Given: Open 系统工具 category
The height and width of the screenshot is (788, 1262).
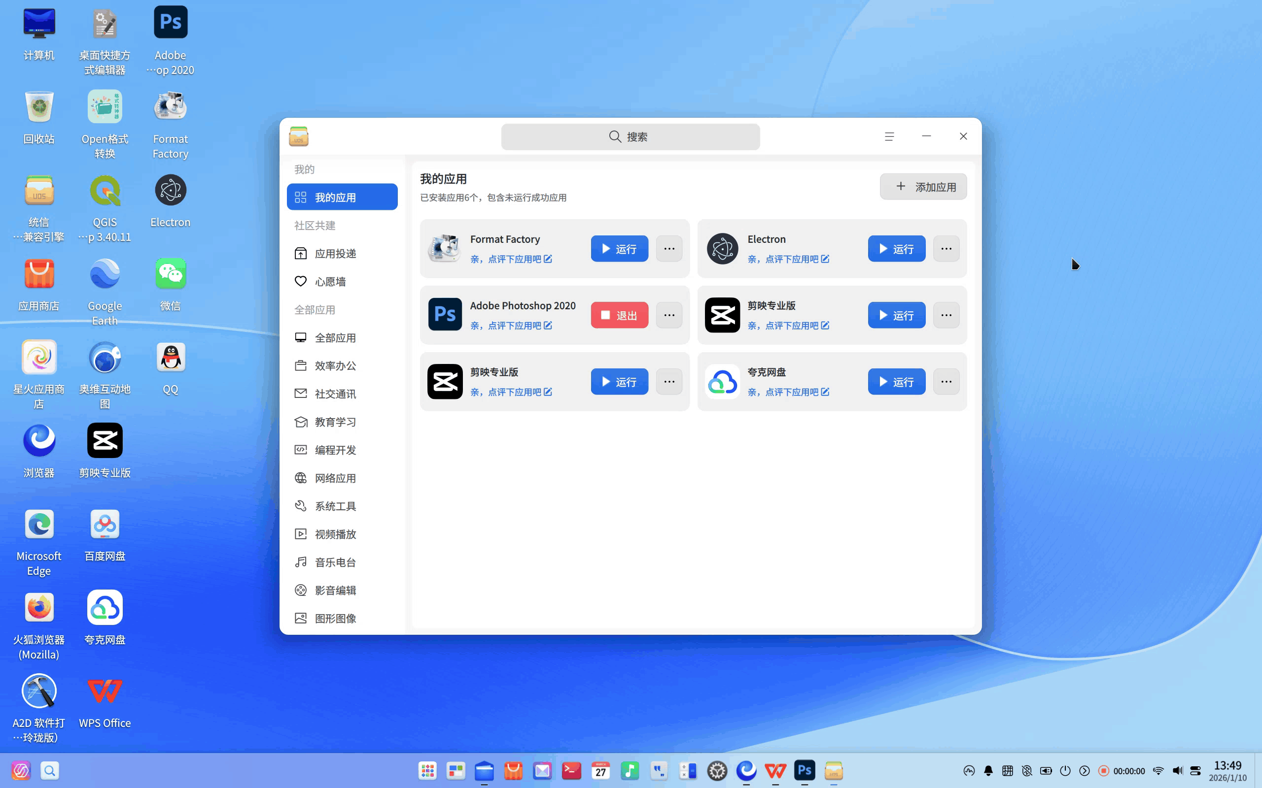Looking at the screenshot, I should point(342,506).
